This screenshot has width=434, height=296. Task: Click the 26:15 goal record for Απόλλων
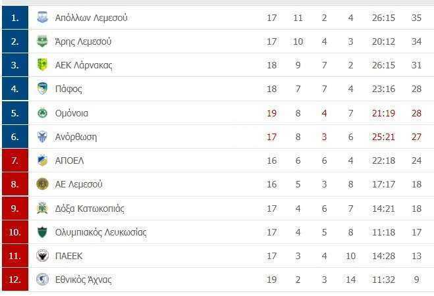(383, 18)
